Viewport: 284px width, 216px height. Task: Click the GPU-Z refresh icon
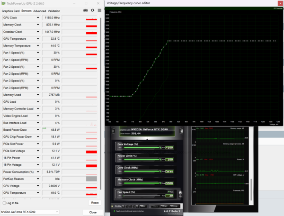pyautogui.click(x=93, y=10)
